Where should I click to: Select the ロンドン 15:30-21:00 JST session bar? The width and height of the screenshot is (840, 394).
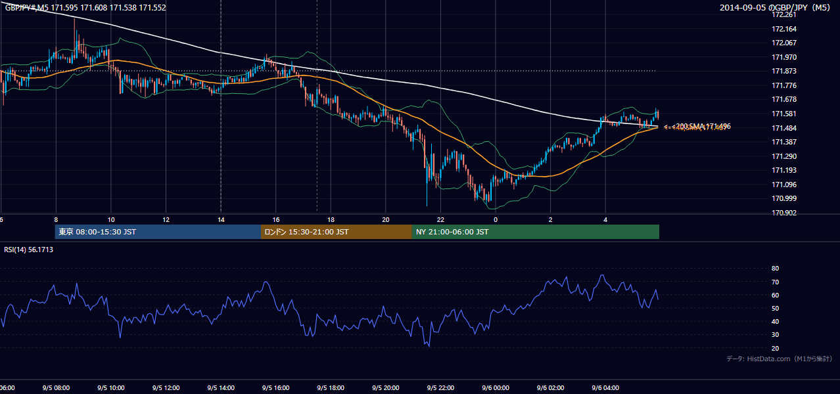click(337, 232)
